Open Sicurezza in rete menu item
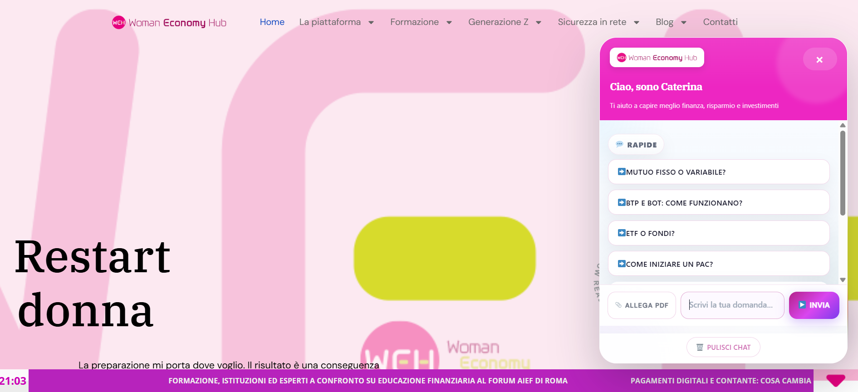The width and height of the screenshot is (858, 392). pyautogui.click(x=592, y=22)
